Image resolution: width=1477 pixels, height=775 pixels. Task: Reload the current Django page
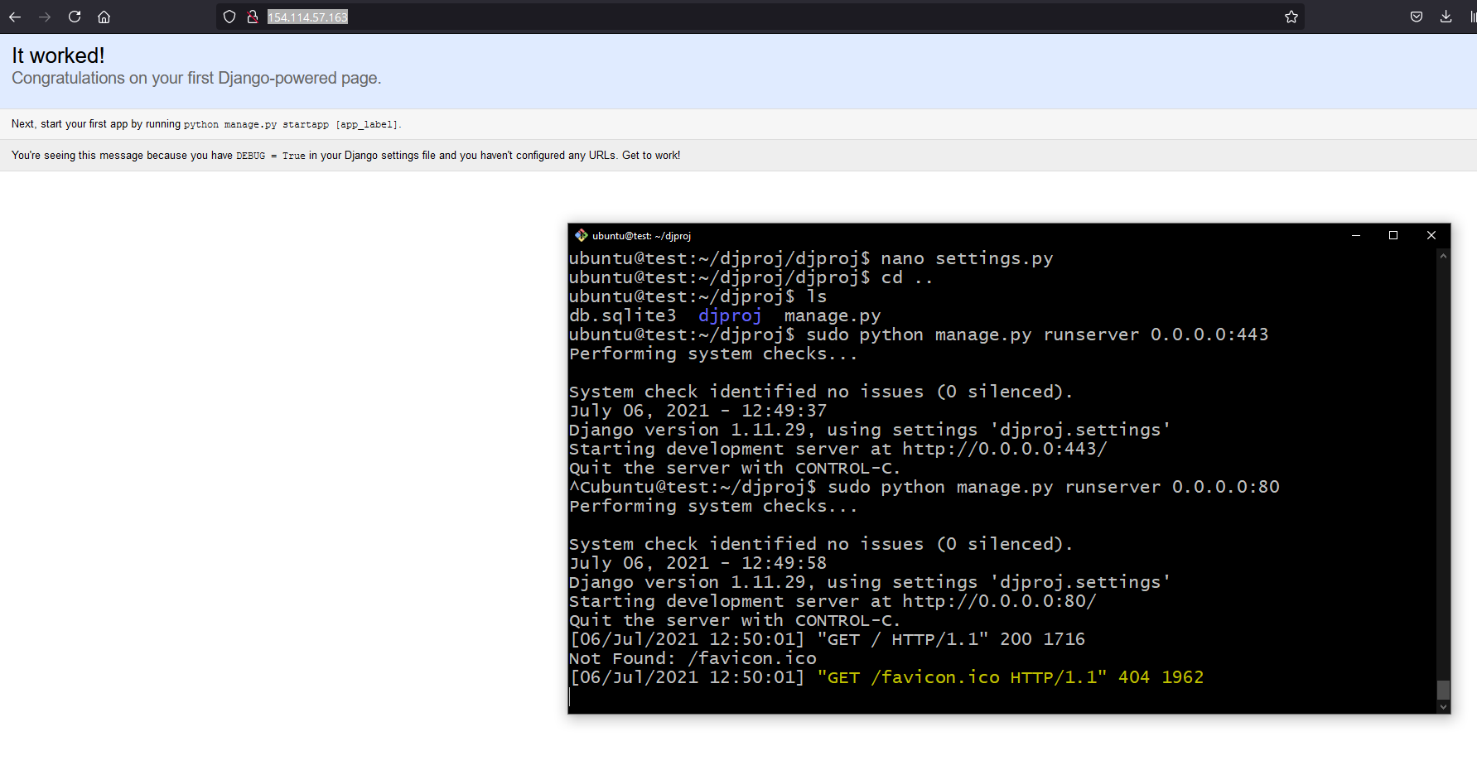[x=75, y=17]
